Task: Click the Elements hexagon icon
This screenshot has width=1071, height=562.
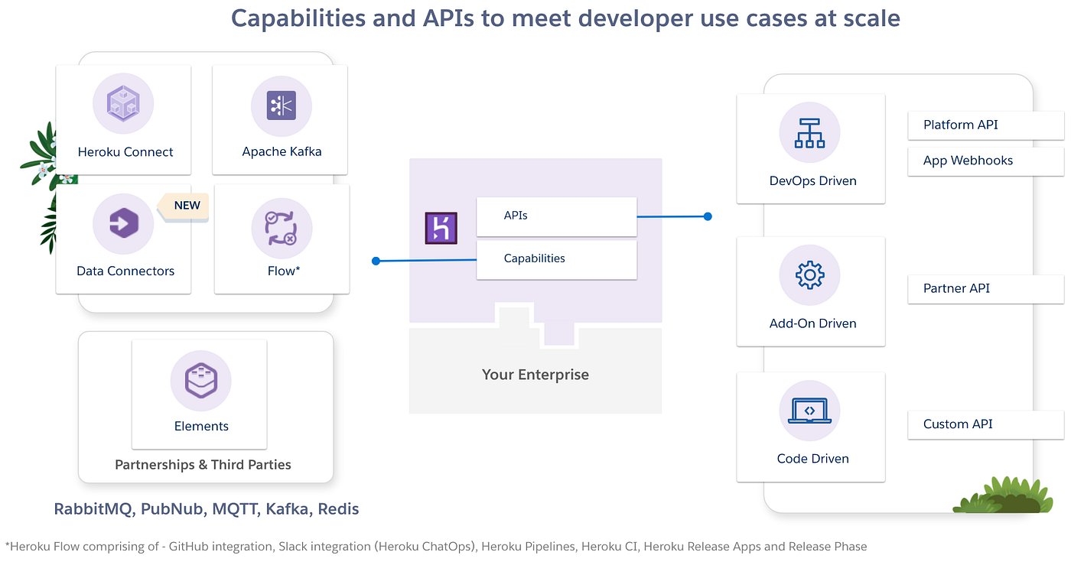Action: [x=201, y=380]
